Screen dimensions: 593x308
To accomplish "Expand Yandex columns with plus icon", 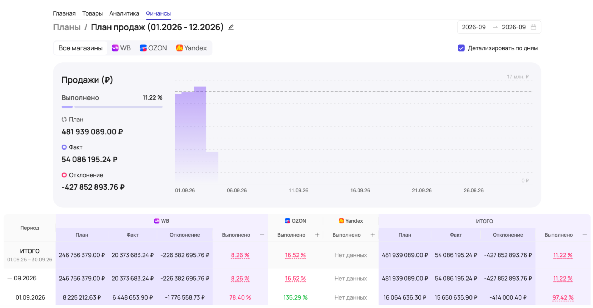I will tap(373, 235).
